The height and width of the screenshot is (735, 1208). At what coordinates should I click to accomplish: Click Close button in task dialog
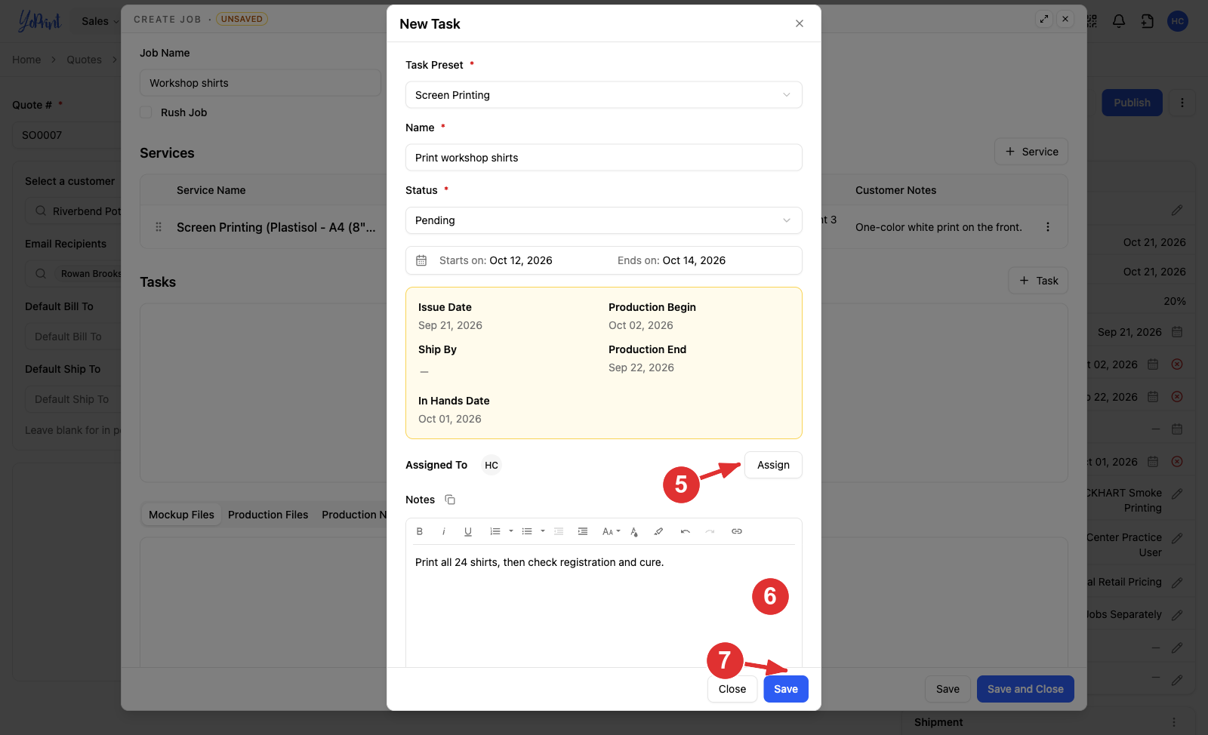(732, 689)
